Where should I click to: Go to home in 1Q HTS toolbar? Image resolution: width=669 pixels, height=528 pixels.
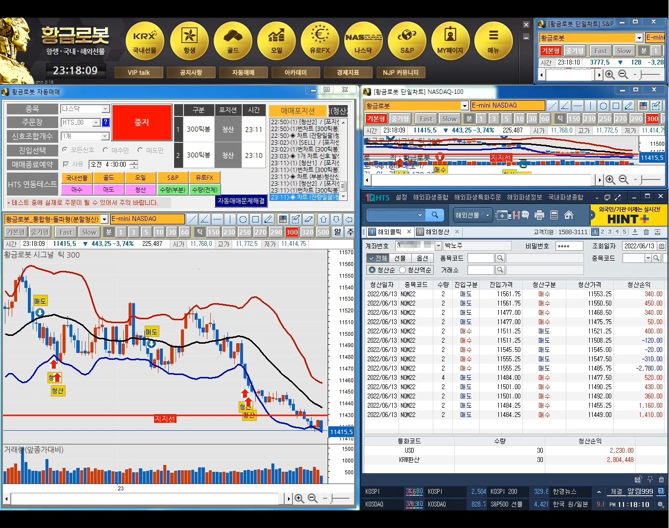tap(569, 215)
